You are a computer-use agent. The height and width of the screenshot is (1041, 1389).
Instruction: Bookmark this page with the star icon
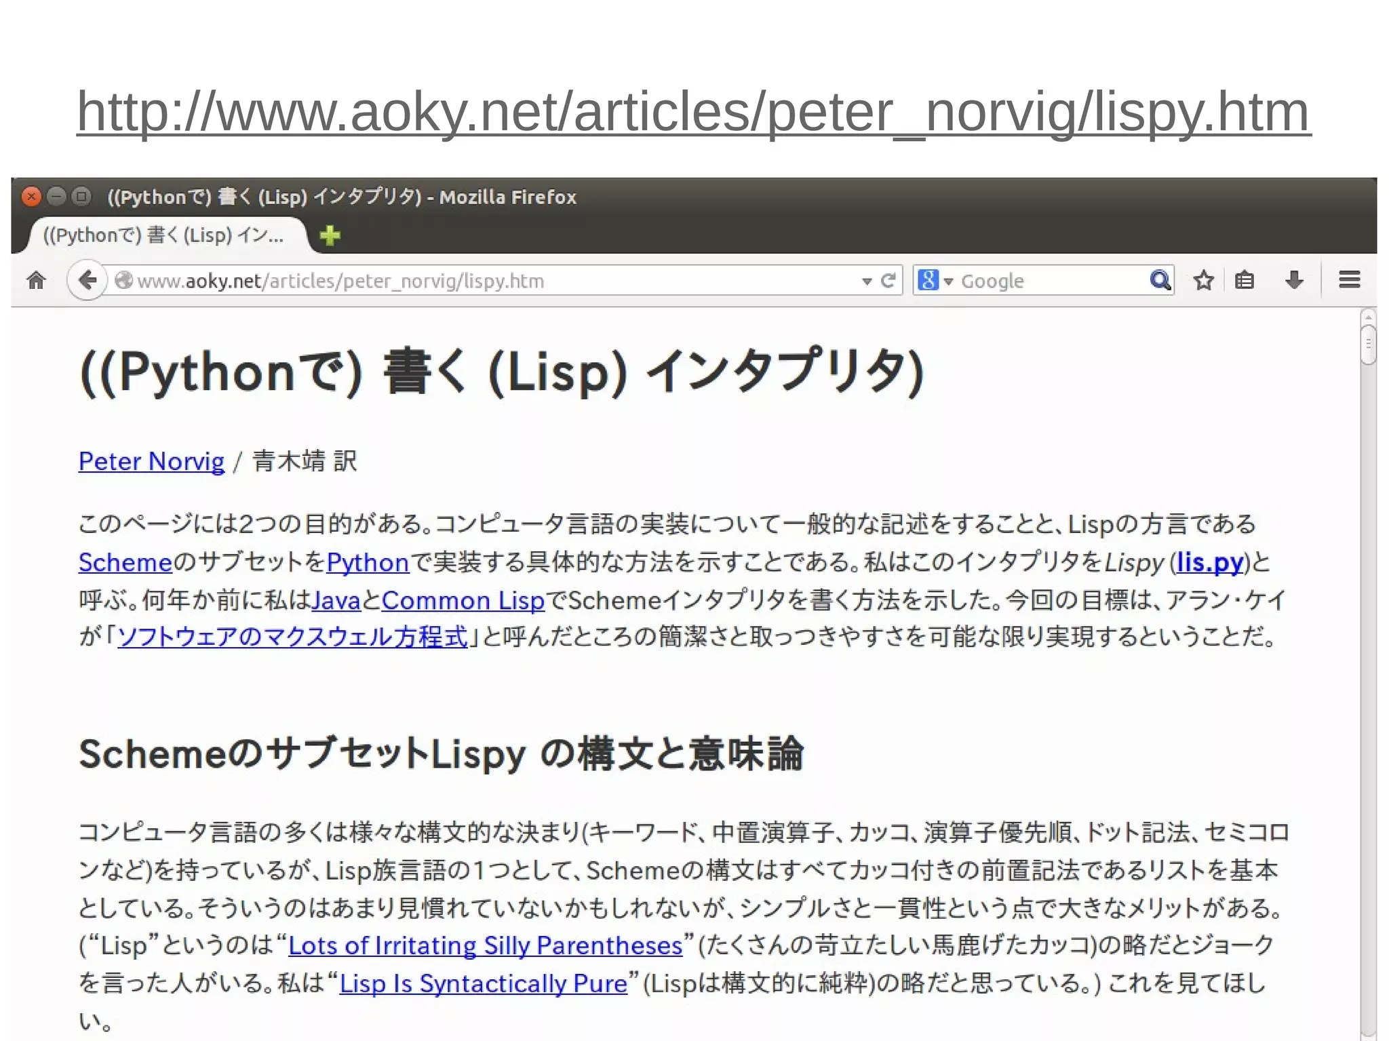point(1204,280)
